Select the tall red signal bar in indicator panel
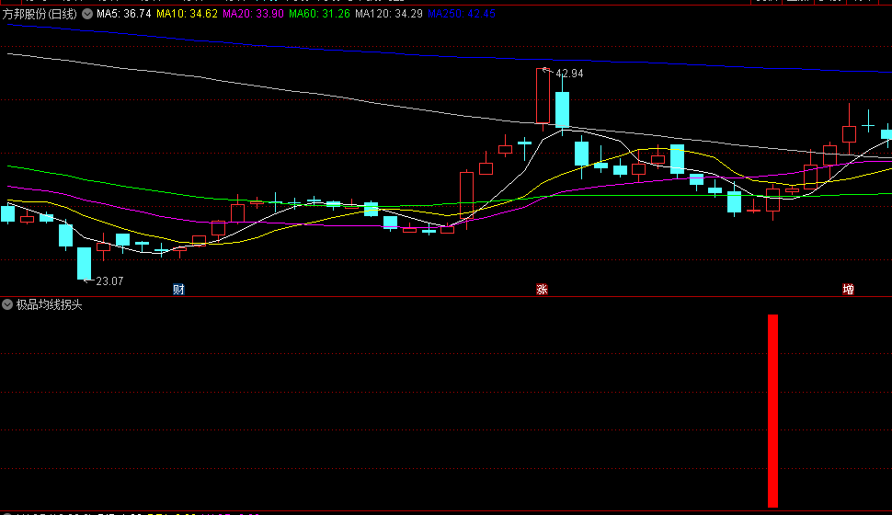This screenshot has width=892, height=515. click(772, 411)
